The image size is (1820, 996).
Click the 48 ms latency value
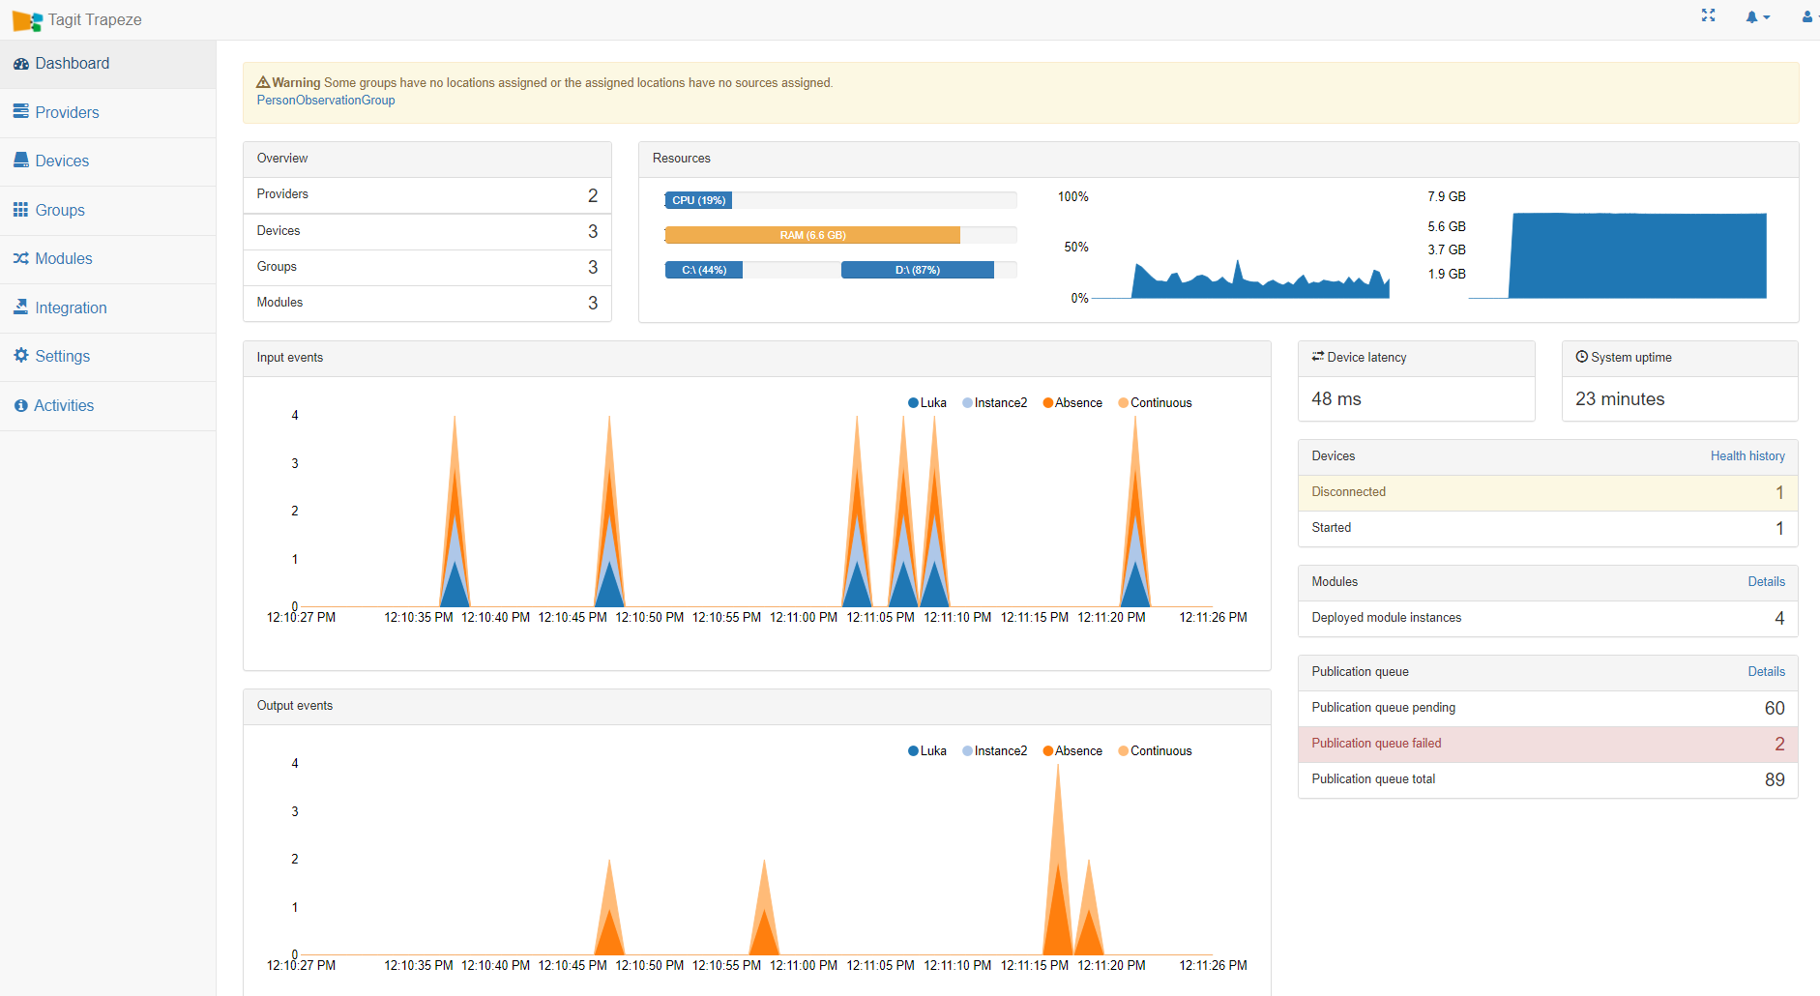1336,399
